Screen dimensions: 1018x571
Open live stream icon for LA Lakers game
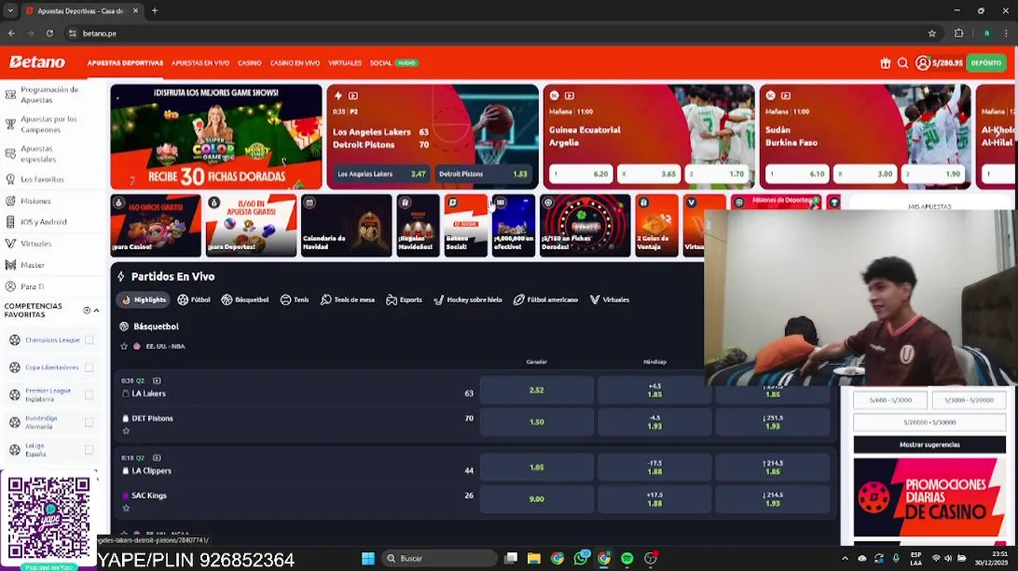(156, 381)
